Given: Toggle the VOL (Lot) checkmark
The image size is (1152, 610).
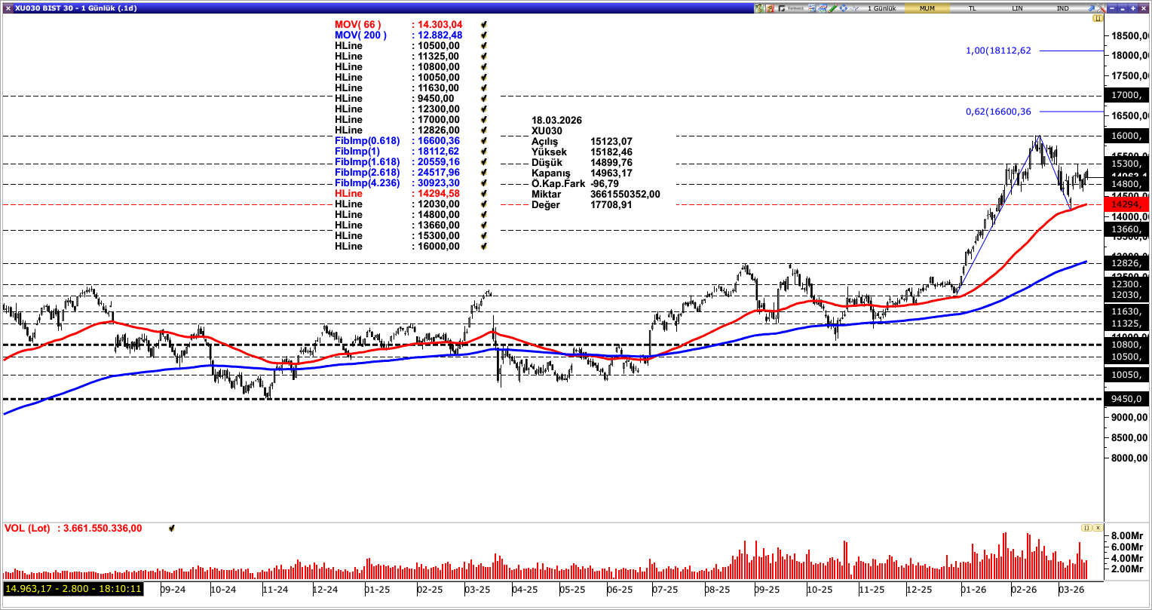Looking at the screenshot, I should (172, 529).
